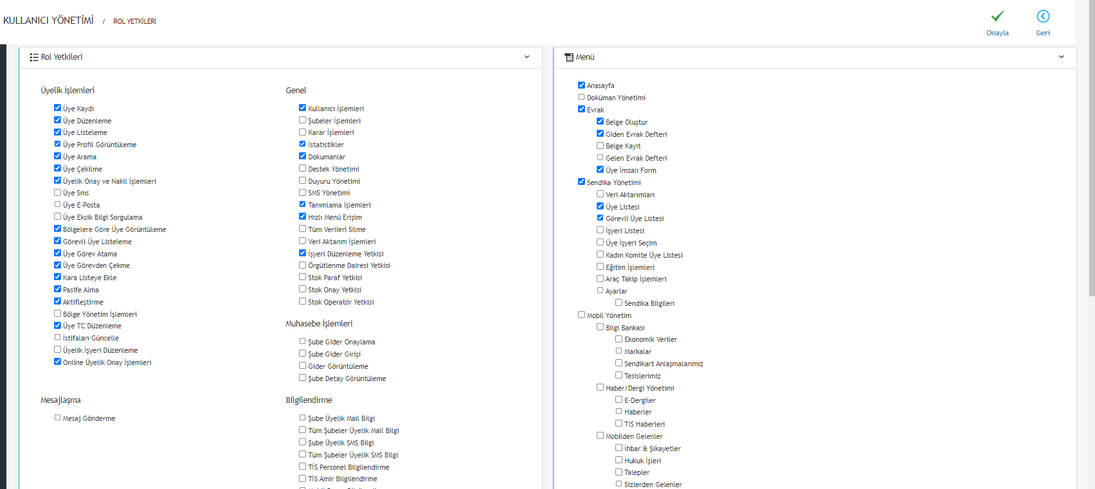This screenshot has height=489, width=1095.
Task: Click the Menü panel header icon
Action: [568, 57]
